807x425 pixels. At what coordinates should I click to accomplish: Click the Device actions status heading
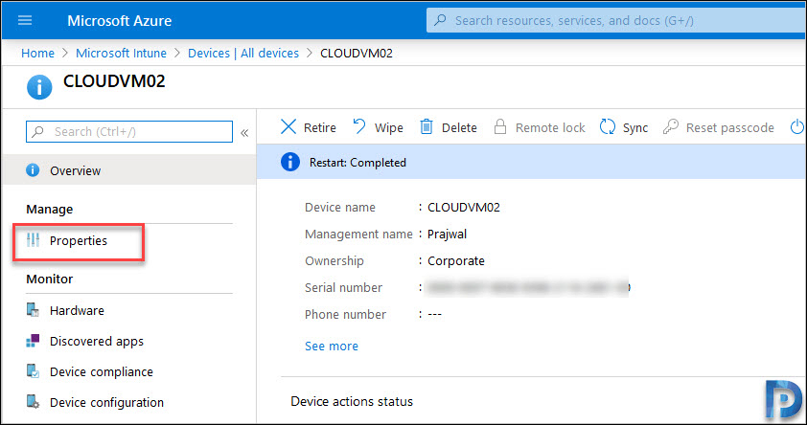pyautogui.click(x=352, y=401)
